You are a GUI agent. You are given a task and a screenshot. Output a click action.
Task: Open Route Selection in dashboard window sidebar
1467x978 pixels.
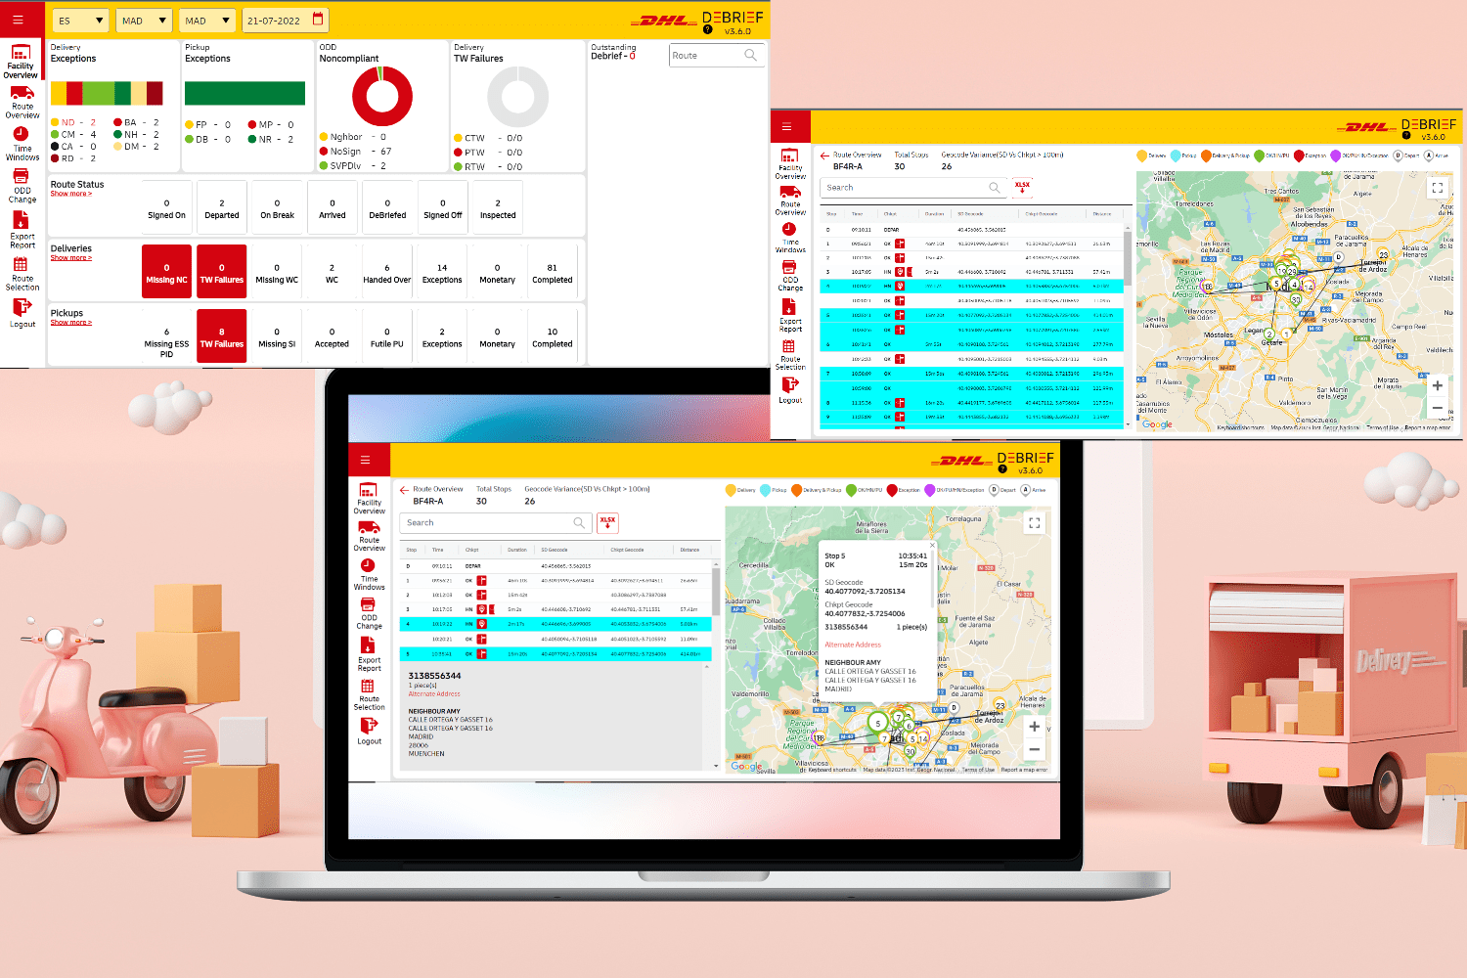pyautogui.click(x=22, y=274)
